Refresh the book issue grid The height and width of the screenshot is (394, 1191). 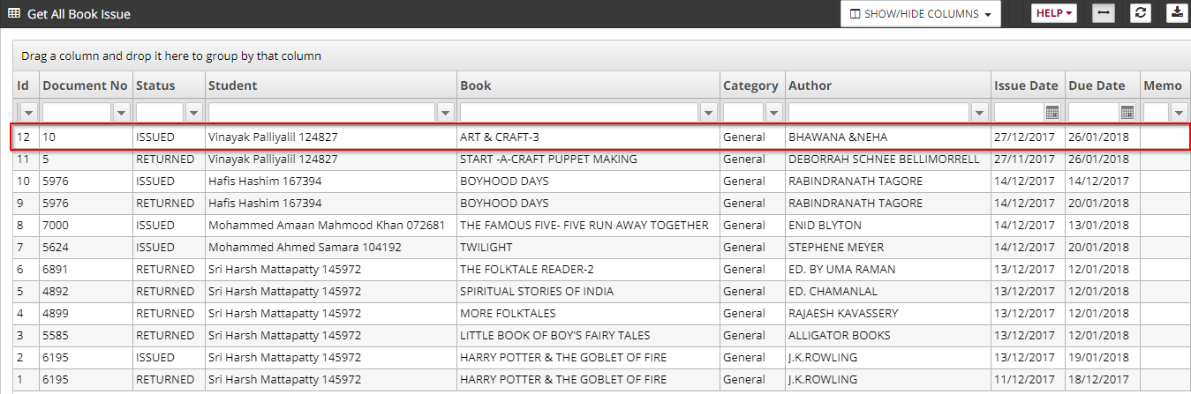1141,13
